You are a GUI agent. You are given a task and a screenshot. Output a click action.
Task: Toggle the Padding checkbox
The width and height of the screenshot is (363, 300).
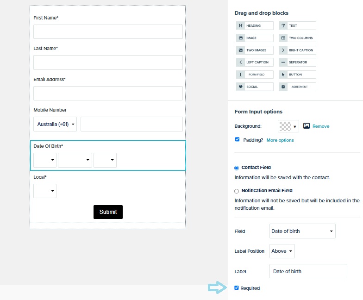click(237, 139)
